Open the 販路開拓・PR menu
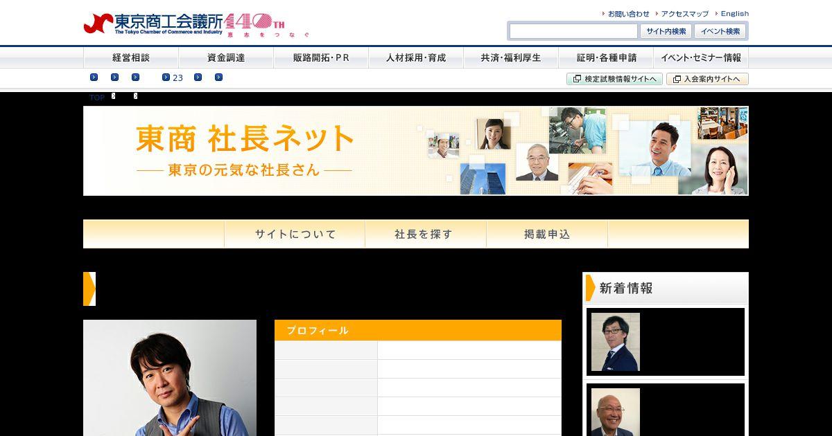Image resolution: width=832 pixels, height=436 pixels. tap(321, 57)
